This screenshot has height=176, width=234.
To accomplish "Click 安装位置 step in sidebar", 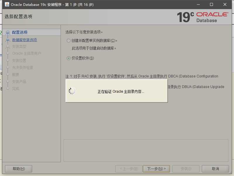I will pyautogui.click(x=19, y=60).
